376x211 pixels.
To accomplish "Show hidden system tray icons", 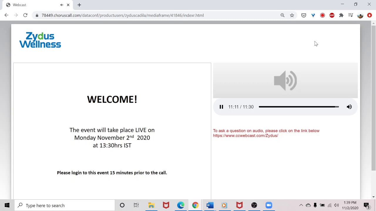I will (301, 205).
